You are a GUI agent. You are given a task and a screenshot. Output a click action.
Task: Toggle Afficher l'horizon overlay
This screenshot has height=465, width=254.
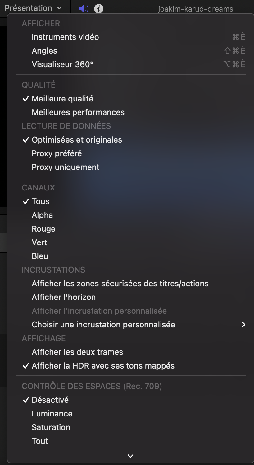64,297
